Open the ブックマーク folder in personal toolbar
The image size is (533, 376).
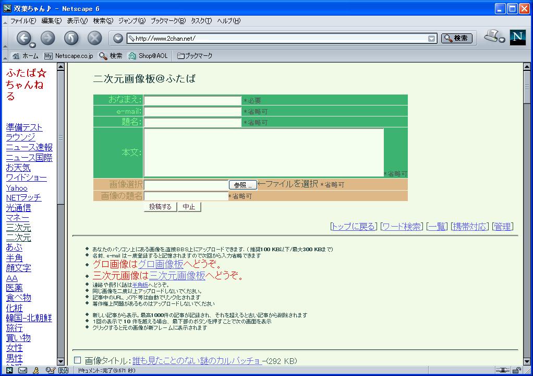(x=195, y=56)
